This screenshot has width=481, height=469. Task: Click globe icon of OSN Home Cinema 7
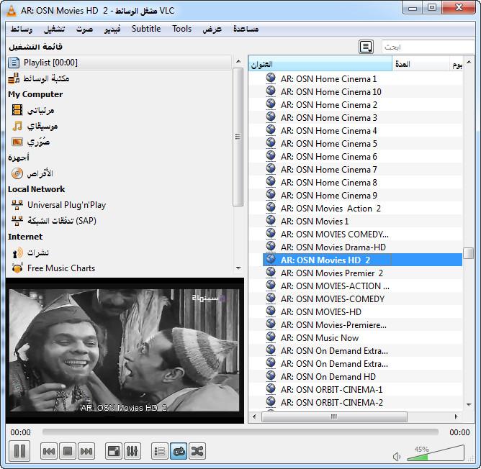[271, 169]
